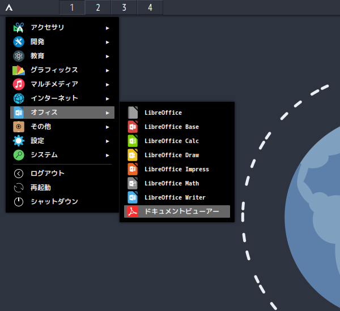Viewport: 340px width, 311px height.
Task: Click the オフィス submenu arrow
Action: (x=107, y=113)
